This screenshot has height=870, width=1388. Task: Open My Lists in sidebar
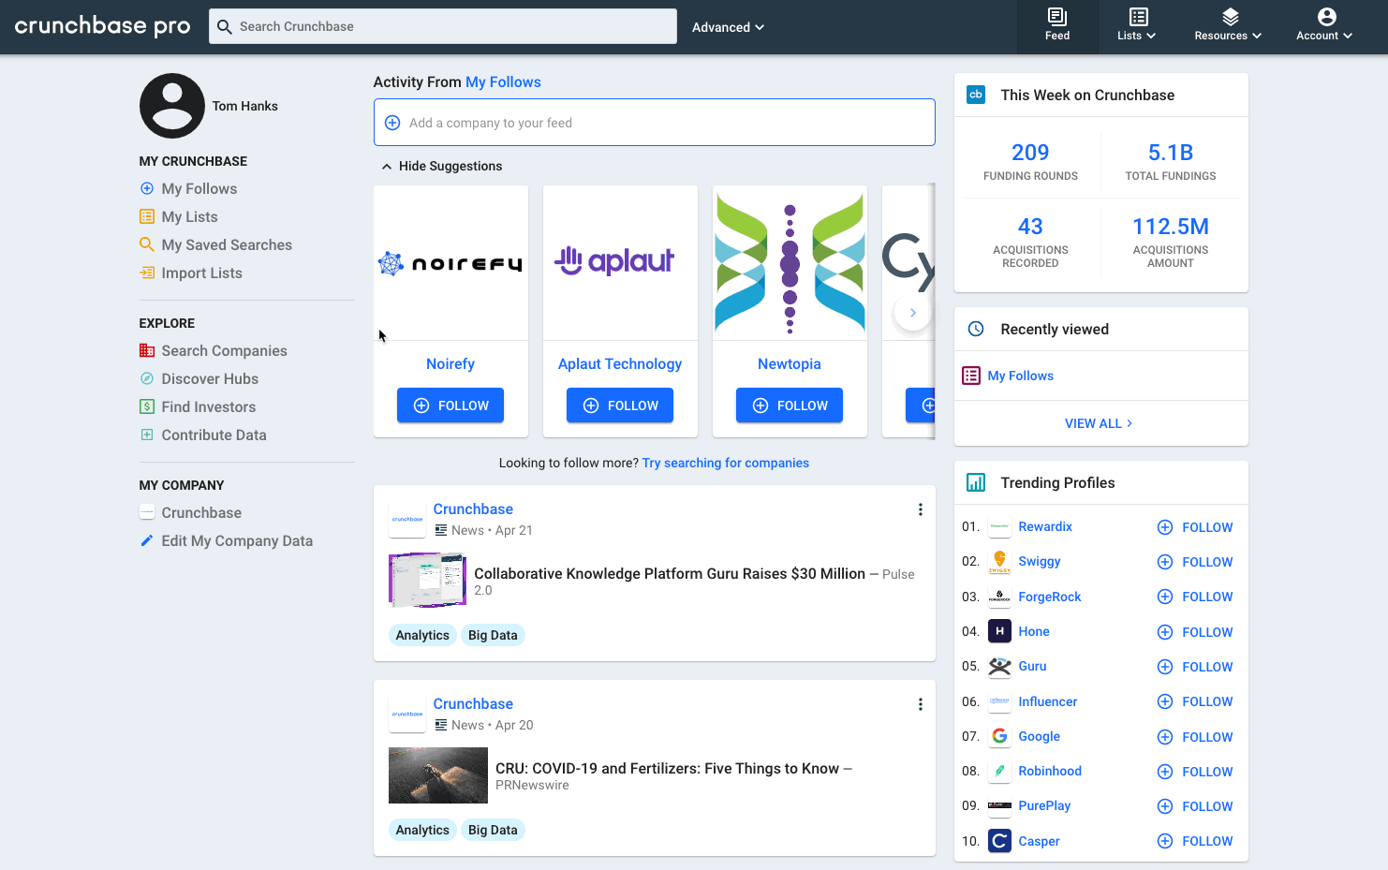pyautogui.click(x=189, y=216)
